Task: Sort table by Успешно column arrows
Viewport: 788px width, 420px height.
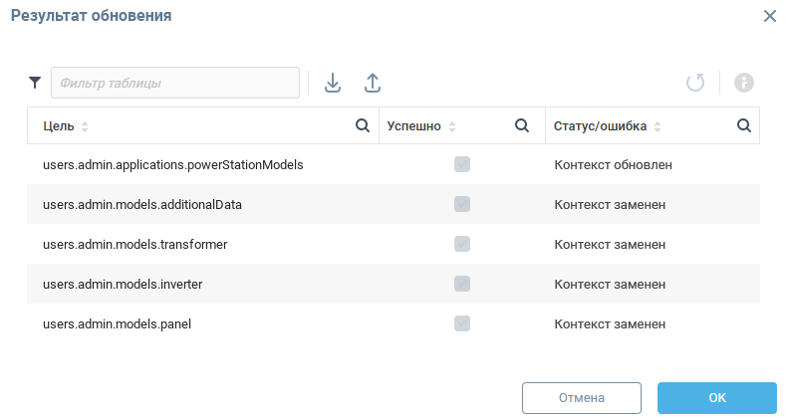Action: pyautogui.click(x=452, y=126)
